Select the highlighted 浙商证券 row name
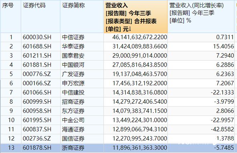The width and height of the screenshot is (237, 153). click(x=74, y=147)
